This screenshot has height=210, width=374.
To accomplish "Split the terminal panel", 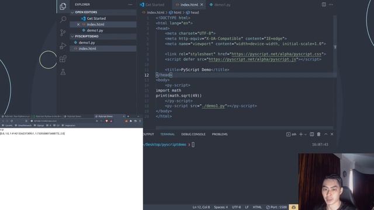I will (311, 134).
